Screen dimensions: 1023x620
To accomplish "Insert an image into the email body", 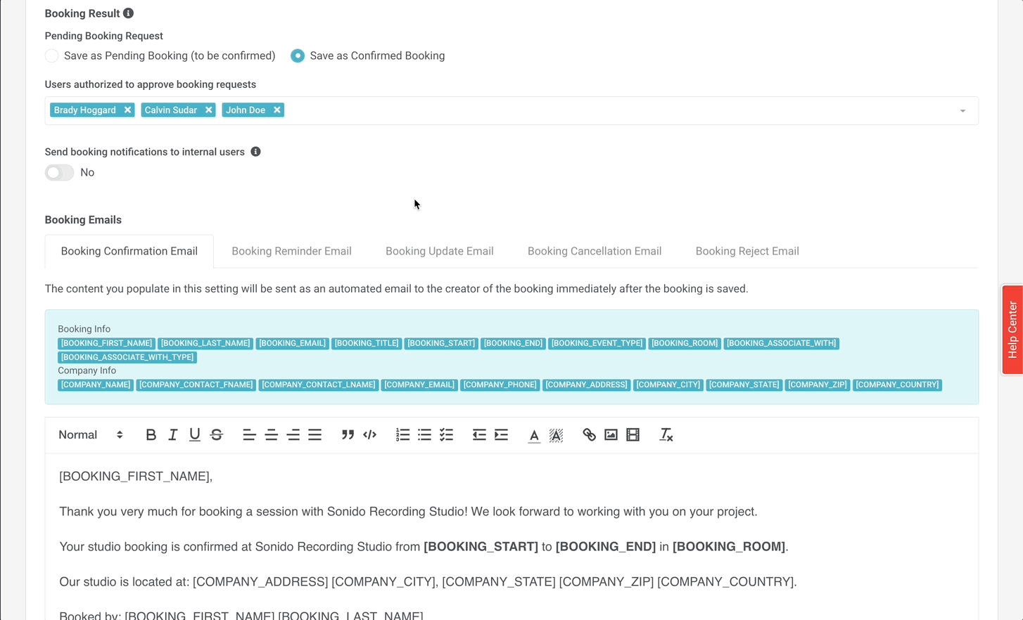I will [x=611, y=435].
